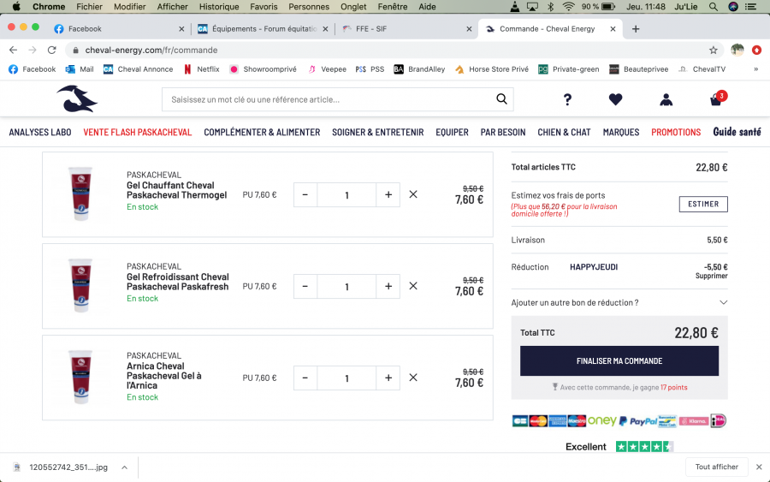The height and width of the screenshot is (482, 770).
Task: Show more bookmarks with the double chevron
Action: (x=755, y=69)
